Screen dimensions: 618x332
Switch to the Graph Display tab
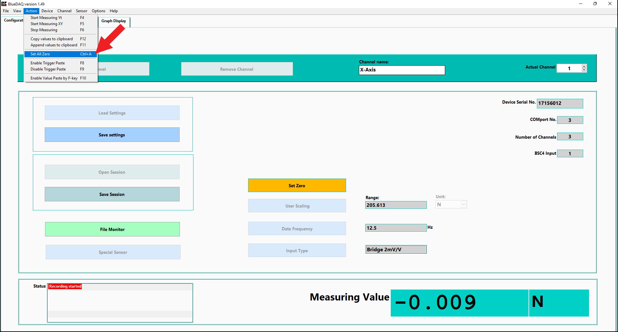tap(114, 21)
